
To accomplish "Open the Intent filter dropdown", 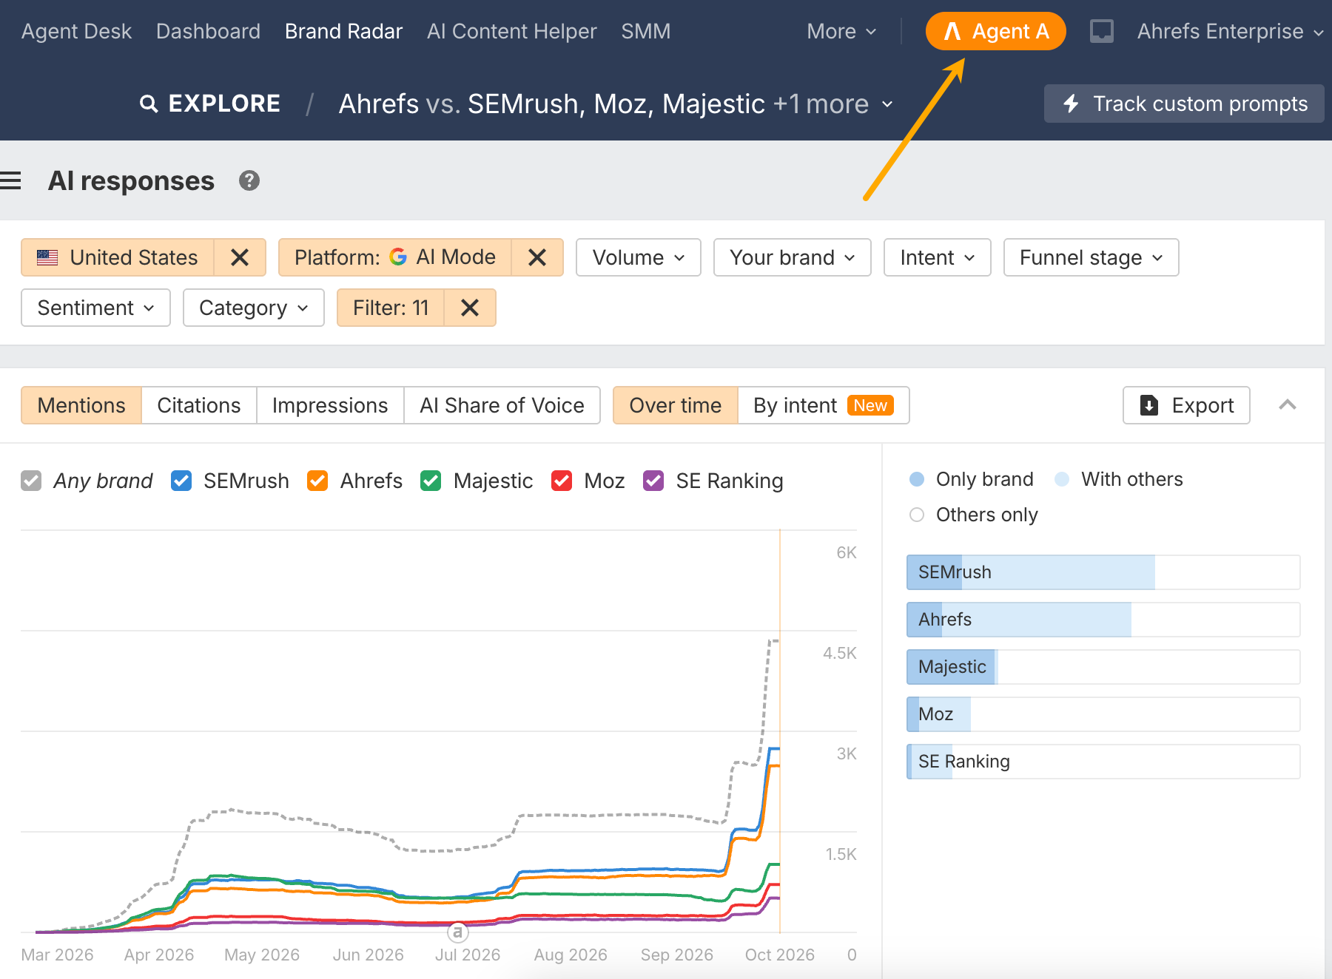I will (x=938, y=257).
